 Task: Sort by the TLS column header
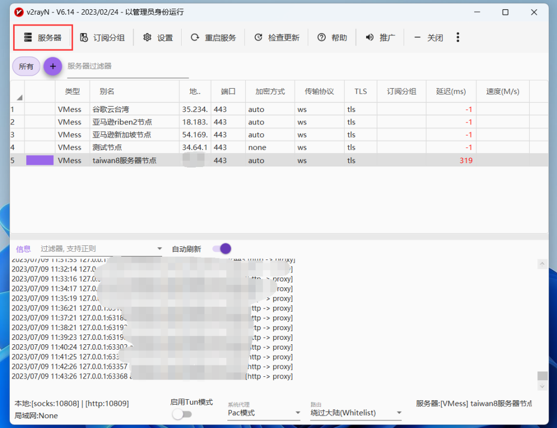click(x=361, y=92)
